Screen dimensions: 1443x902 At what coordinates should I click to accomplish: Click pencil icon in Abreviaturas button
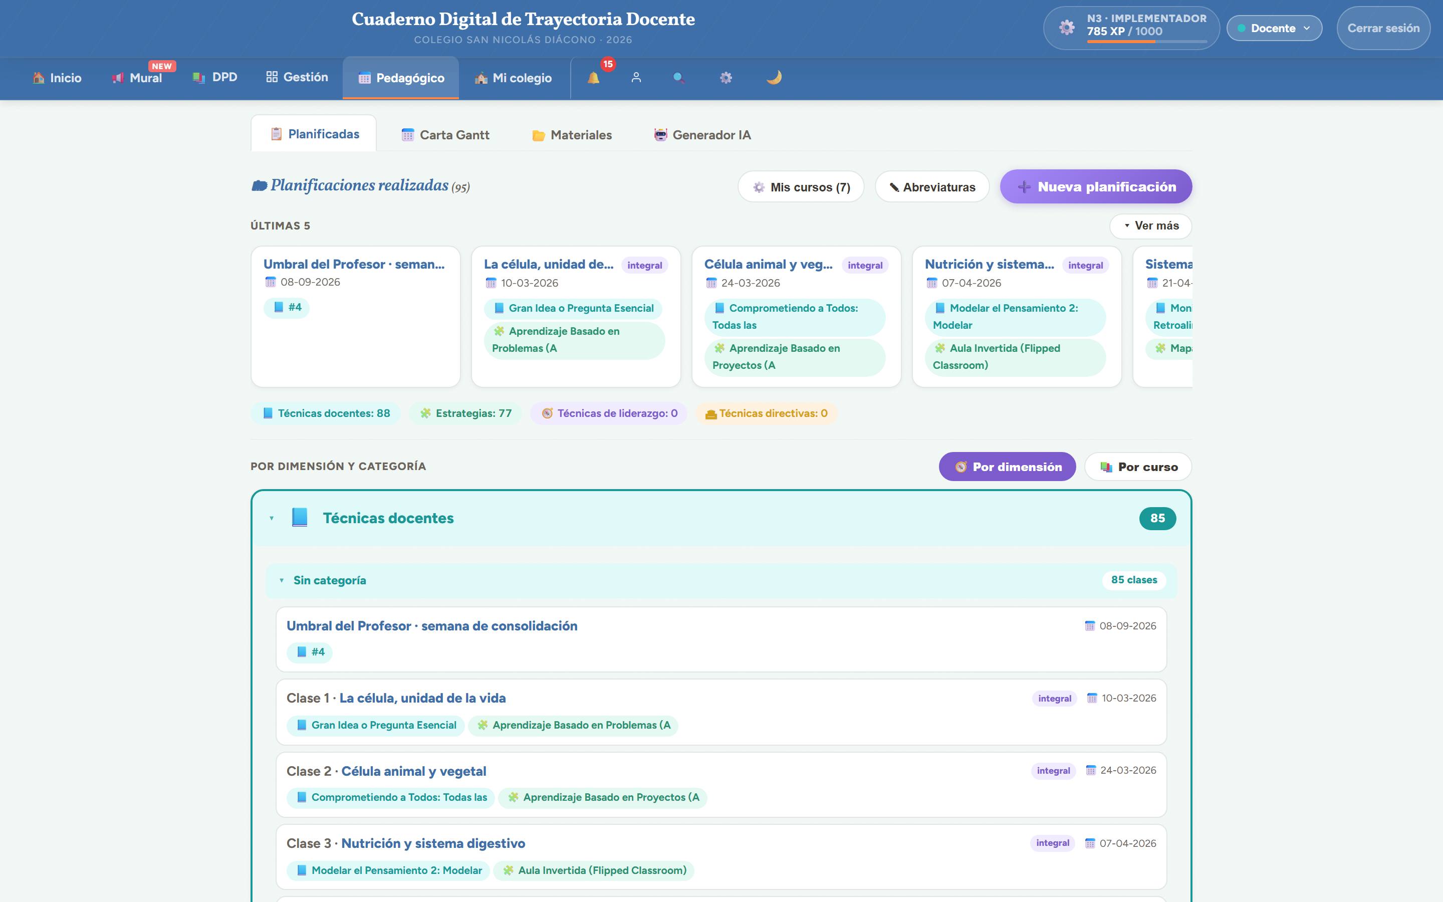894,187
